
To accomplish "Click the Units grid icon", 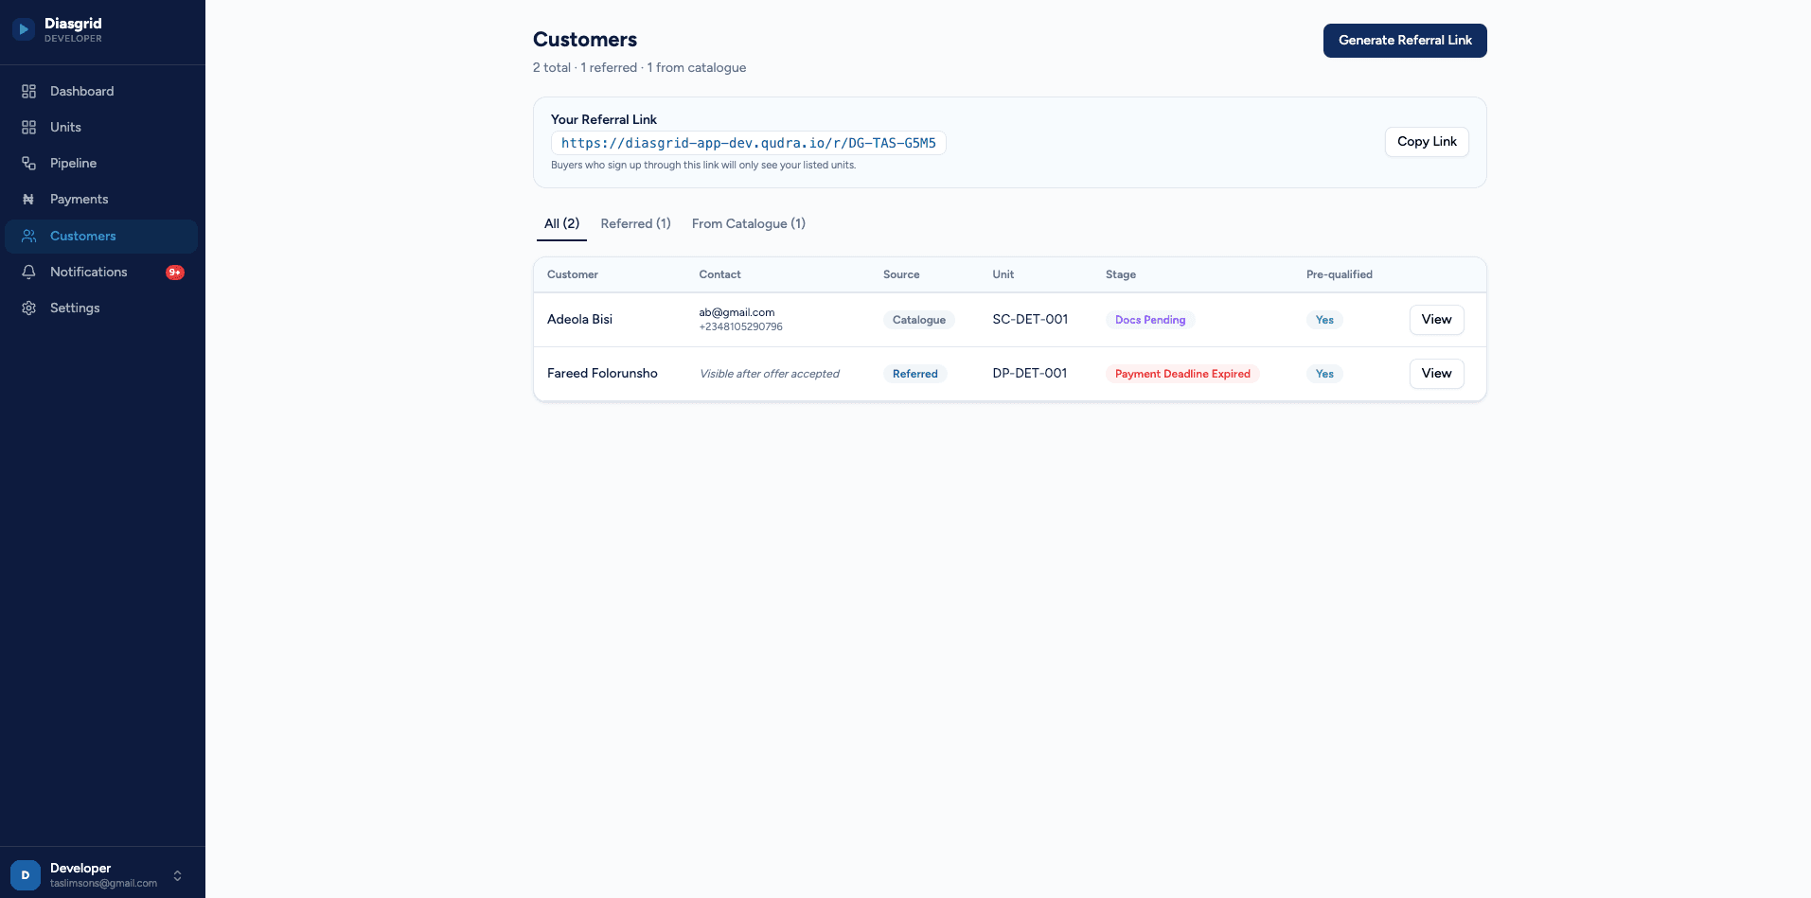I will [x=29, y=127].
